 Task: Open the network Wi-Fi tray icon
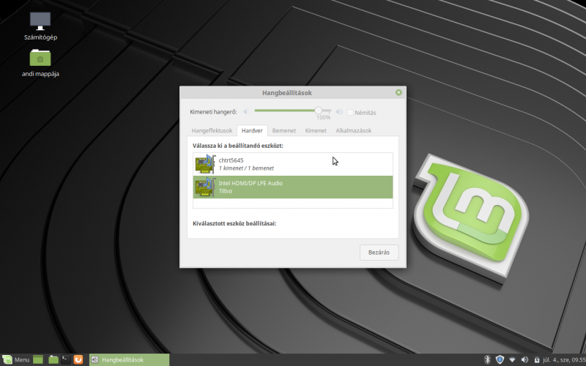tap(512, 359)
